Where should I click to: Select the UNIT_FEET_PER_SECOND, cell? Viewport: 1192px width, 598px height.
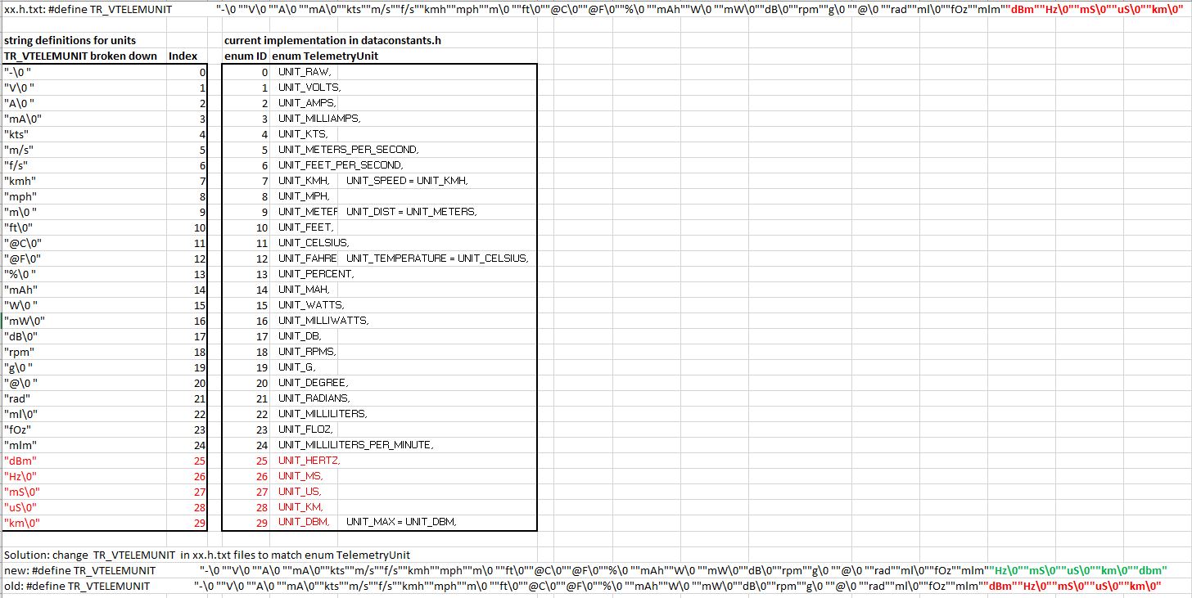tap(341, 165)
